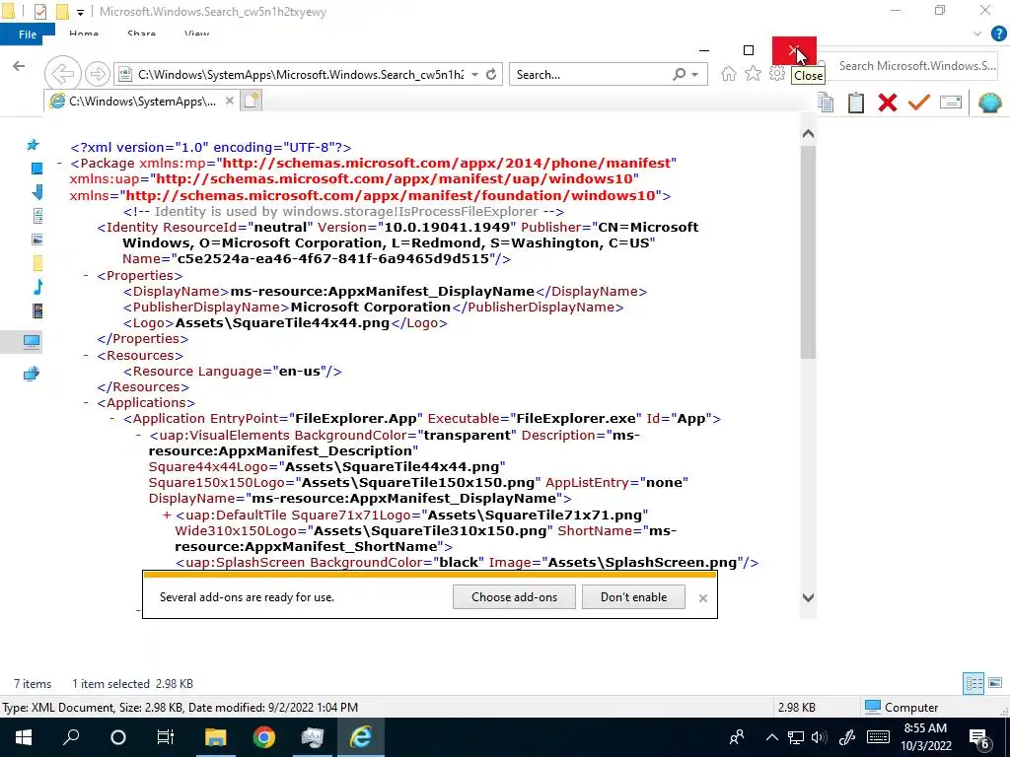Switch to details view in File Explorer
This screenshot has width=1010, height=757.
pos(974,683)
